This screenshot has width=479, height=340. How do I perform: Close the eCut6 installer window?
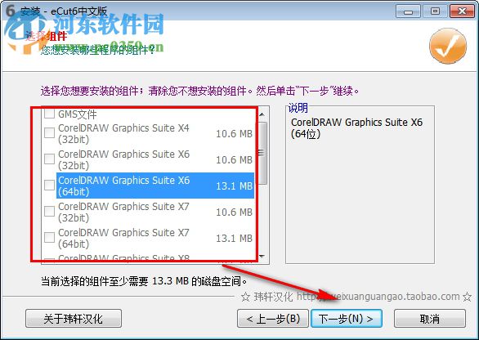(x=462, y=11)
